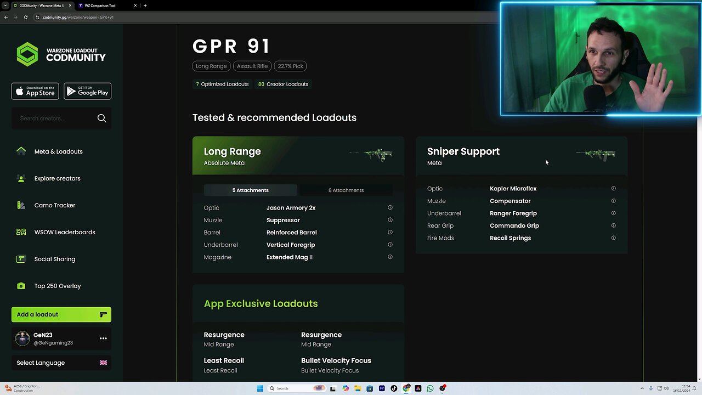Open WSOW Leaderboards
Viewport: 702px width, 395px height.
(x=64, y=232)
